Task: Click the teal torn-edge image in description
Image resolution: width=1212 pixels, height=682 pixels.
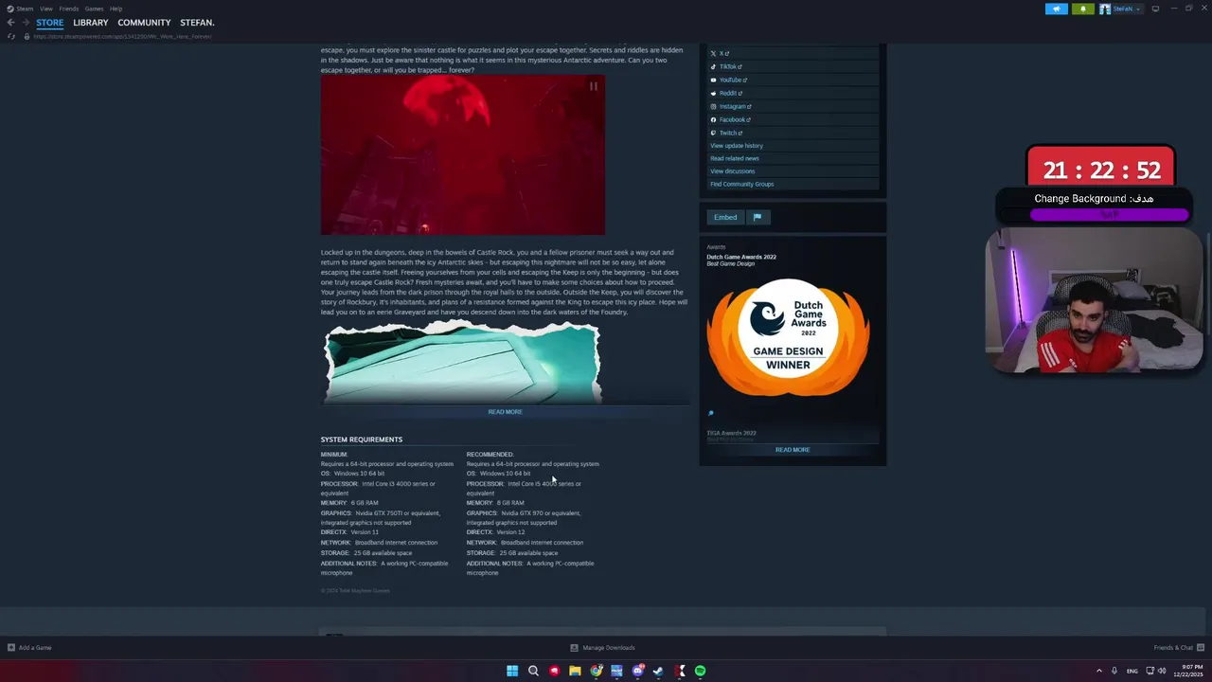Action: click(462, 362)
